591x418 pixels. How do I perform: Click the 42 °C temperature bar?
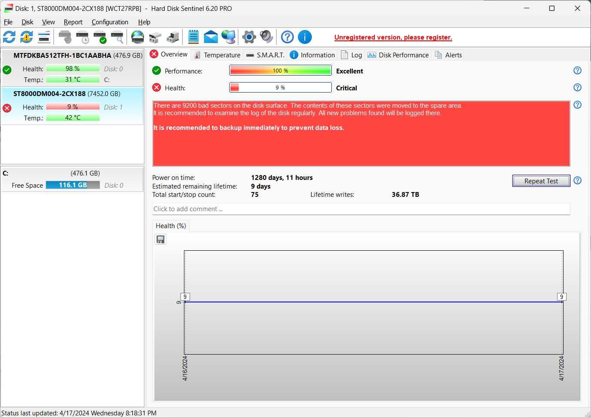click(x=73, y=118)
